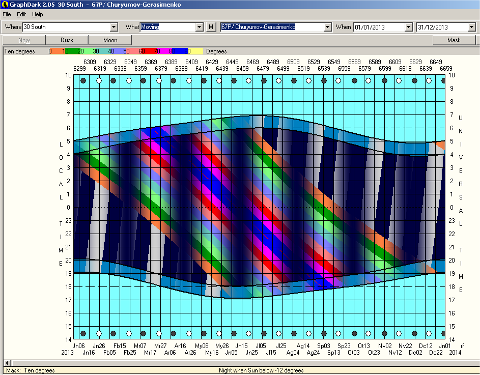This screenshot has height=375, width=480.
Task: Click the bottom-left new moon marker above Jn06
Action: click(x=83, y=333)
